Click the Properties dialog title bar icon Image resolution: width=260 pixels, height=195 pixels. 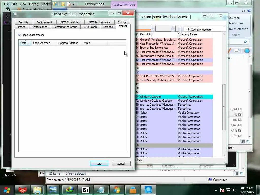point(14,14)
